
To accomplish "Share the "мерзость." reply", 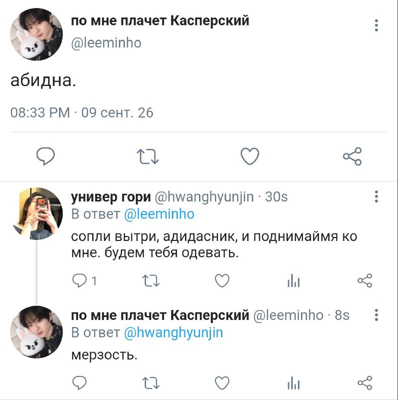I will tap(365, 383).
